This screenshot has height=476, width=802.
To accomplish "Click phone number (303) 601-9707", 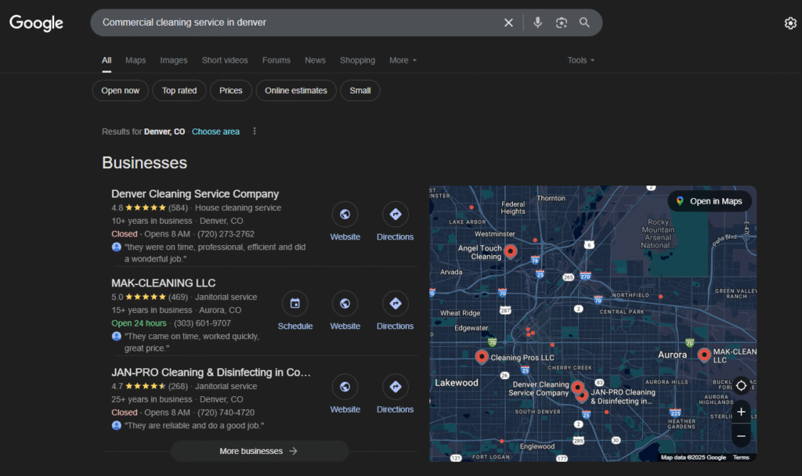I will [x=202, y=323].
